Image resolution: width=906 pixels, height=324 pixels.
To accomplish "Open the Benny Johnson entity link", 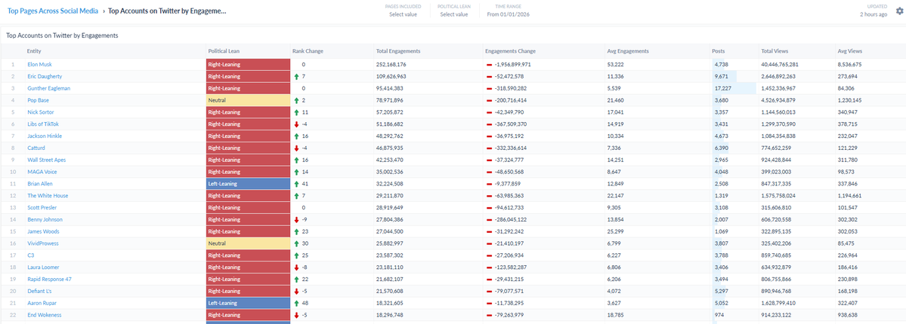I will (x=45, y=220).
